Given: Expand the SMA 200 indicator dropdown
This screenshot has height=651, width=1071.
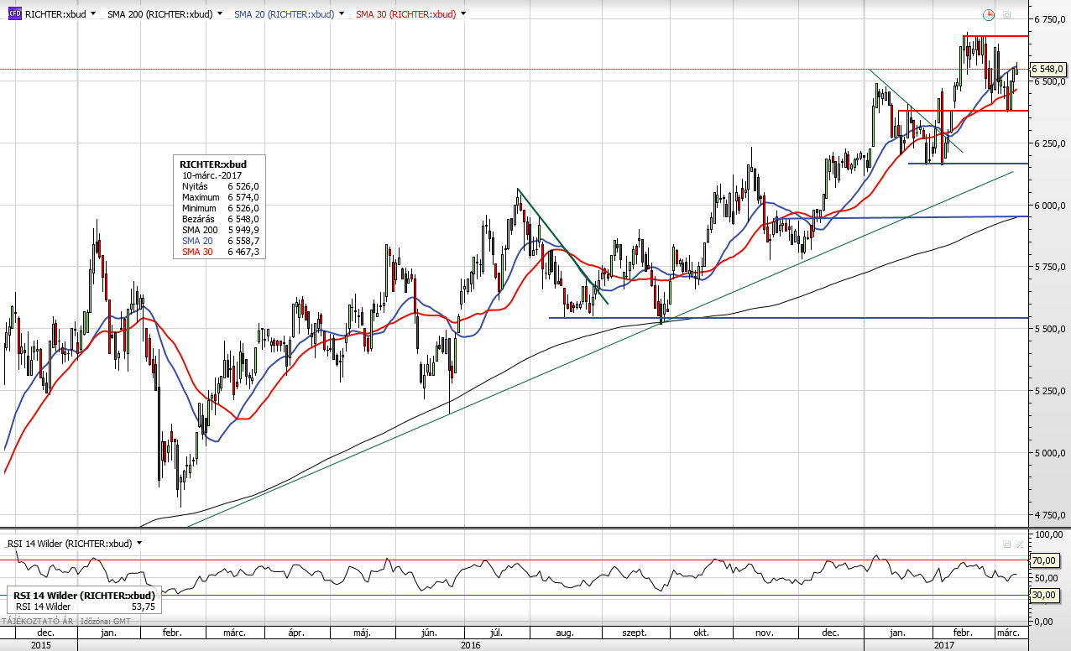Looking at the screenshot, I should click(220, 14).
